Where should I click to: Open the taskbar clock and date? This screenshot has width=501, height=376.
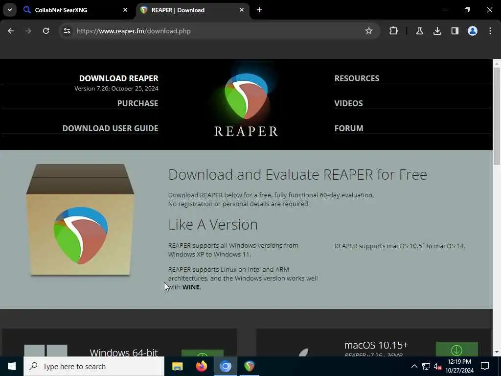pos(459,366)
